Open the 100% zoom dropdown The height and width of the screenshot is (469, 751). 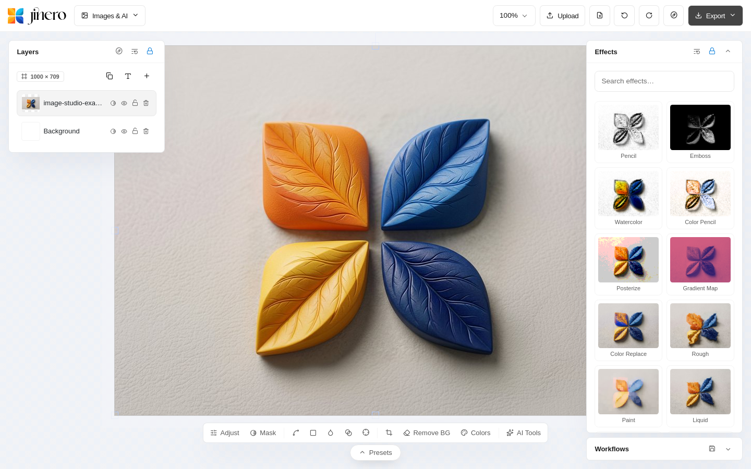[x=514, y=16]
